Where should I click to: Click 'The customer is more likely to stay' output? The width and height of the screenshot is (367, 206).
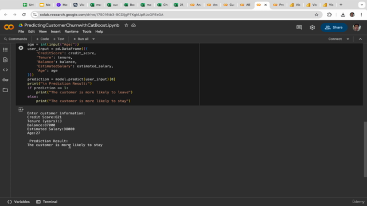click(x=65, y=145)
